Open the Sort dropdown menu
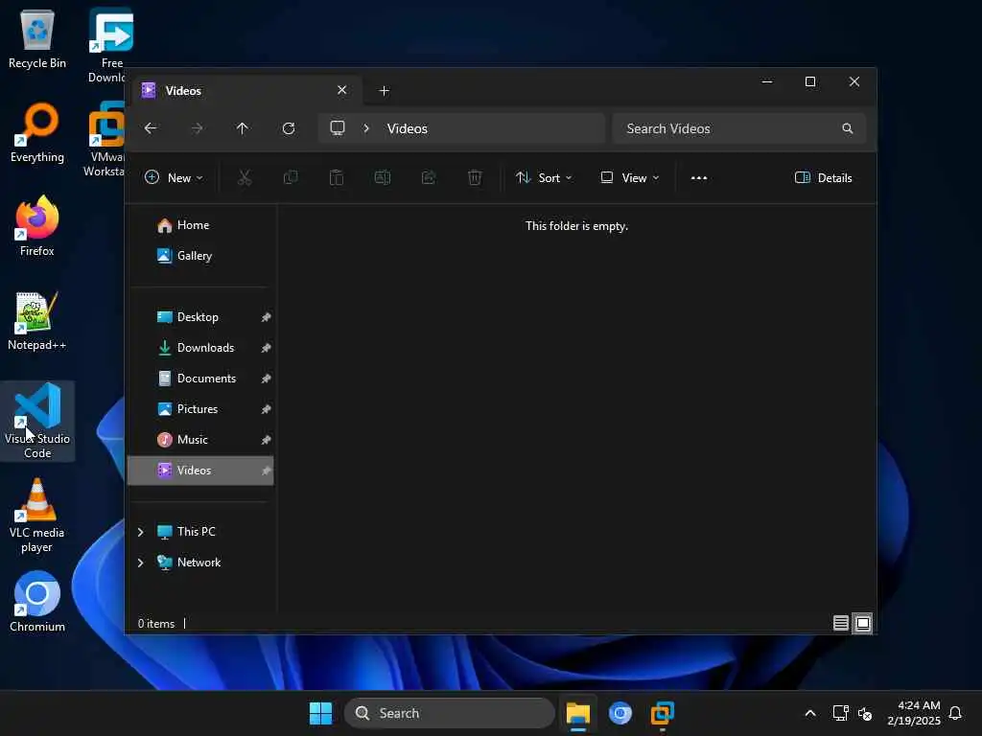982x736 pixels. pyautogui.click(x=544, y=178)
